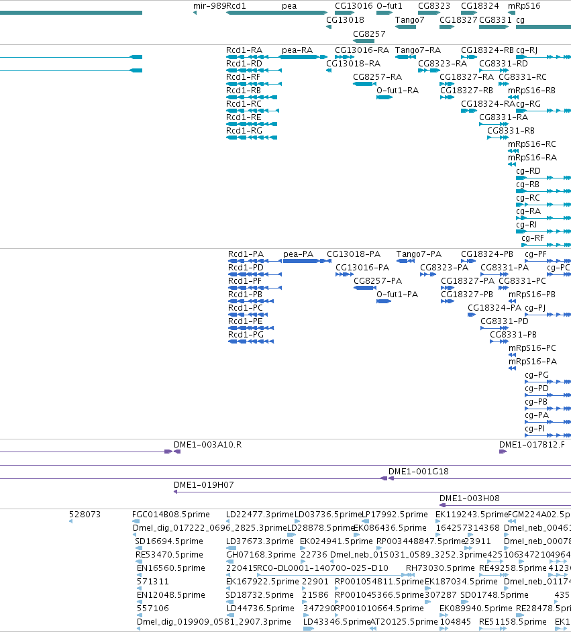
Task: Open the Rcd1-PA protein label
Action: click(x=246, y=254)
